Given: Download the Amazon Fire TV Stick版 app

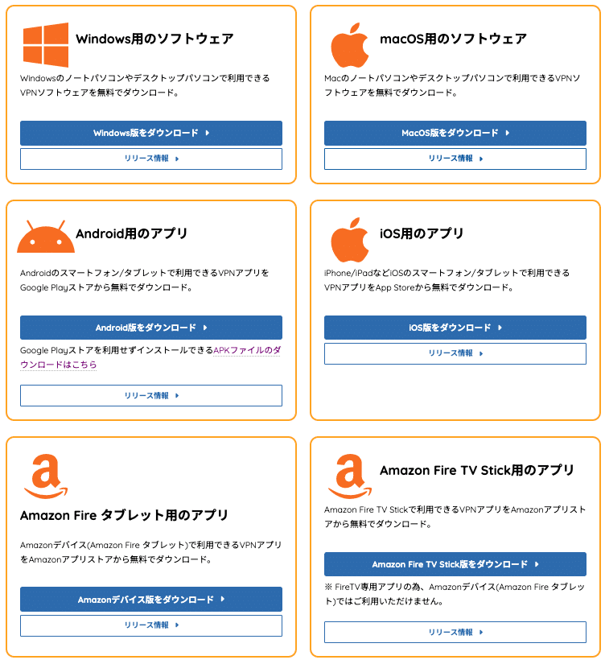Looking at the screenshot, I should click(x=455, y=564).
